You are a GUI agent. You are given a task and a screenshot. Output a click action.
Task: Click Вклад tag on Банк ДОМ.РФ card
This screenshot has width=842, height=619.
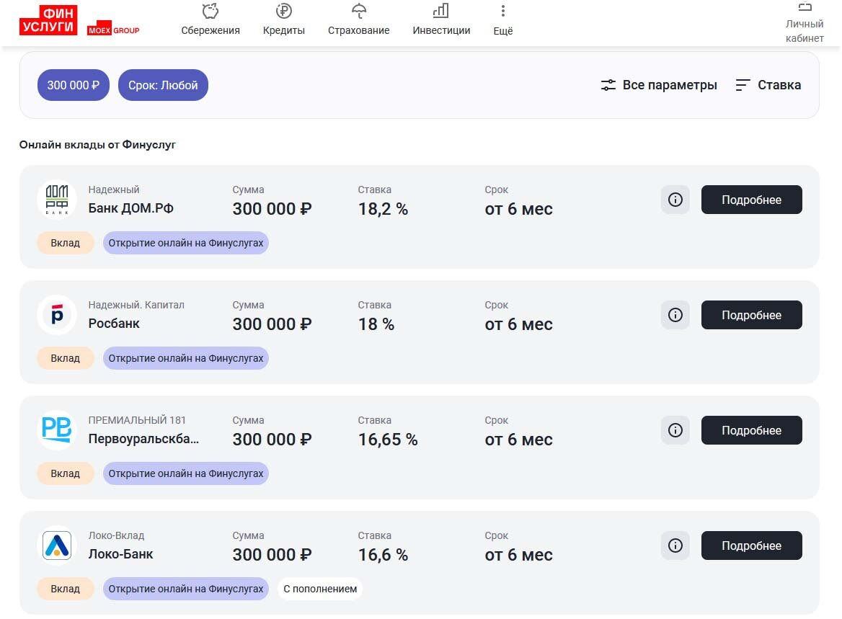[x=66, y=243]
